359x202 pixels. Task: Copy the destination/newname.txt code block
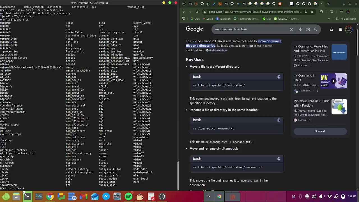click(x=279, y=159)
